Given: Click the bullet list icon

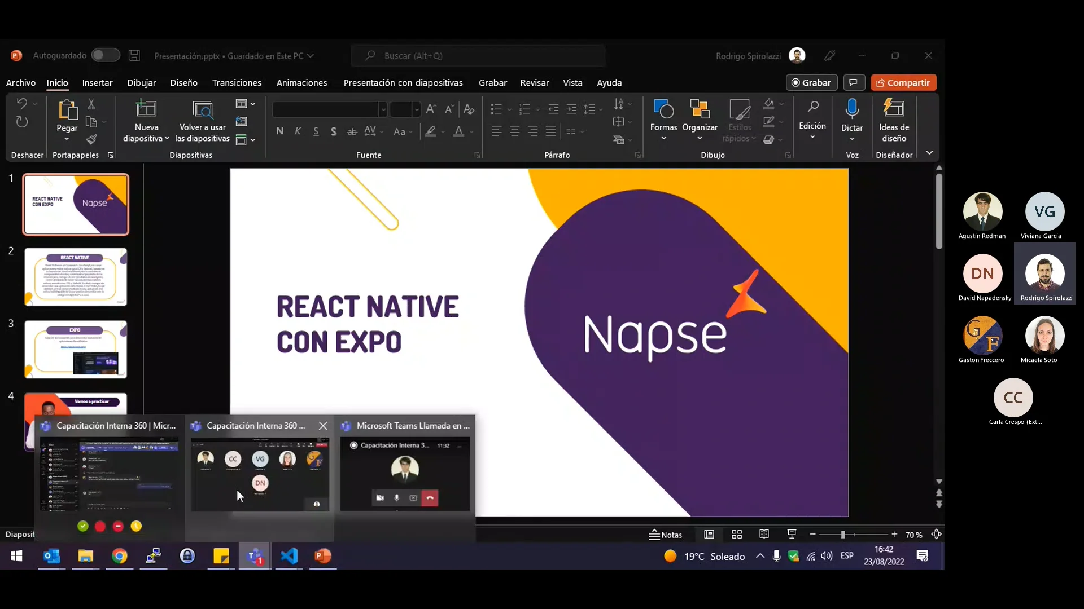Looking at the screenshot, I should point(496,109).
